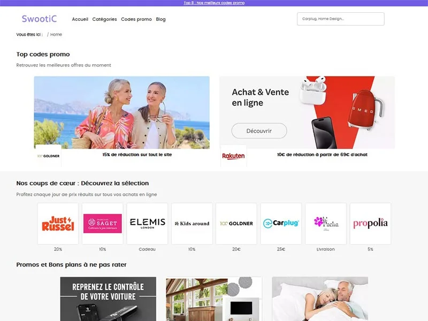Click the Découvrir button on Rakuten banner
The image size is (428, 321).
(x=259, y=131)
